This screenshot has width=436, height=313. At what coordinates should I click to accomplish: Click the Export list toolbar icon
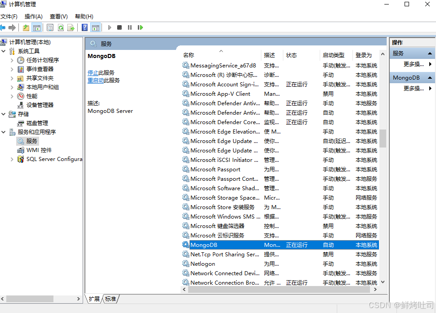click(71, 27)
